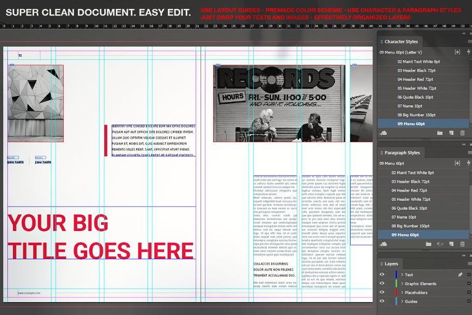Delete selected style in Paragraph Styles panel
The image size is (472, 315).
tap(462, 244)
